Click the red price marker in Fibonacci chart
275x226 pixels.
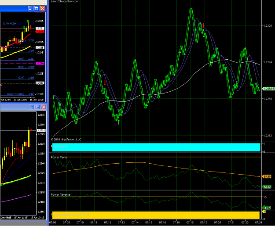pyautogui.click(x=40, y=32)
